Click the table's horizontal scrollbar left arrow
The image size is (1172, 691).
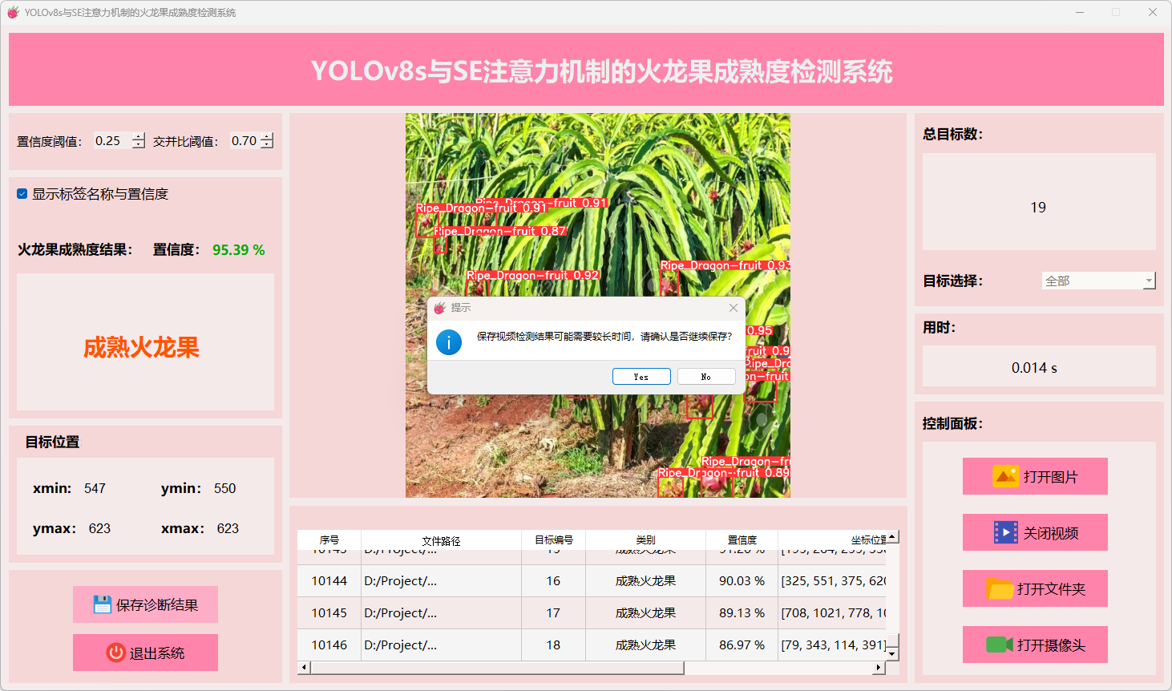click(303, 667)
